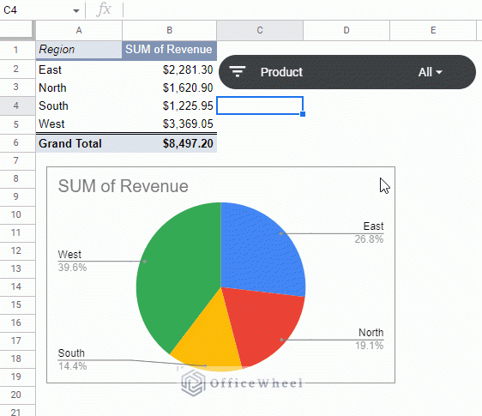This screenshot has width=482, height=416.
Task: Click the North cell in column A
Action: tap(79, 88)
